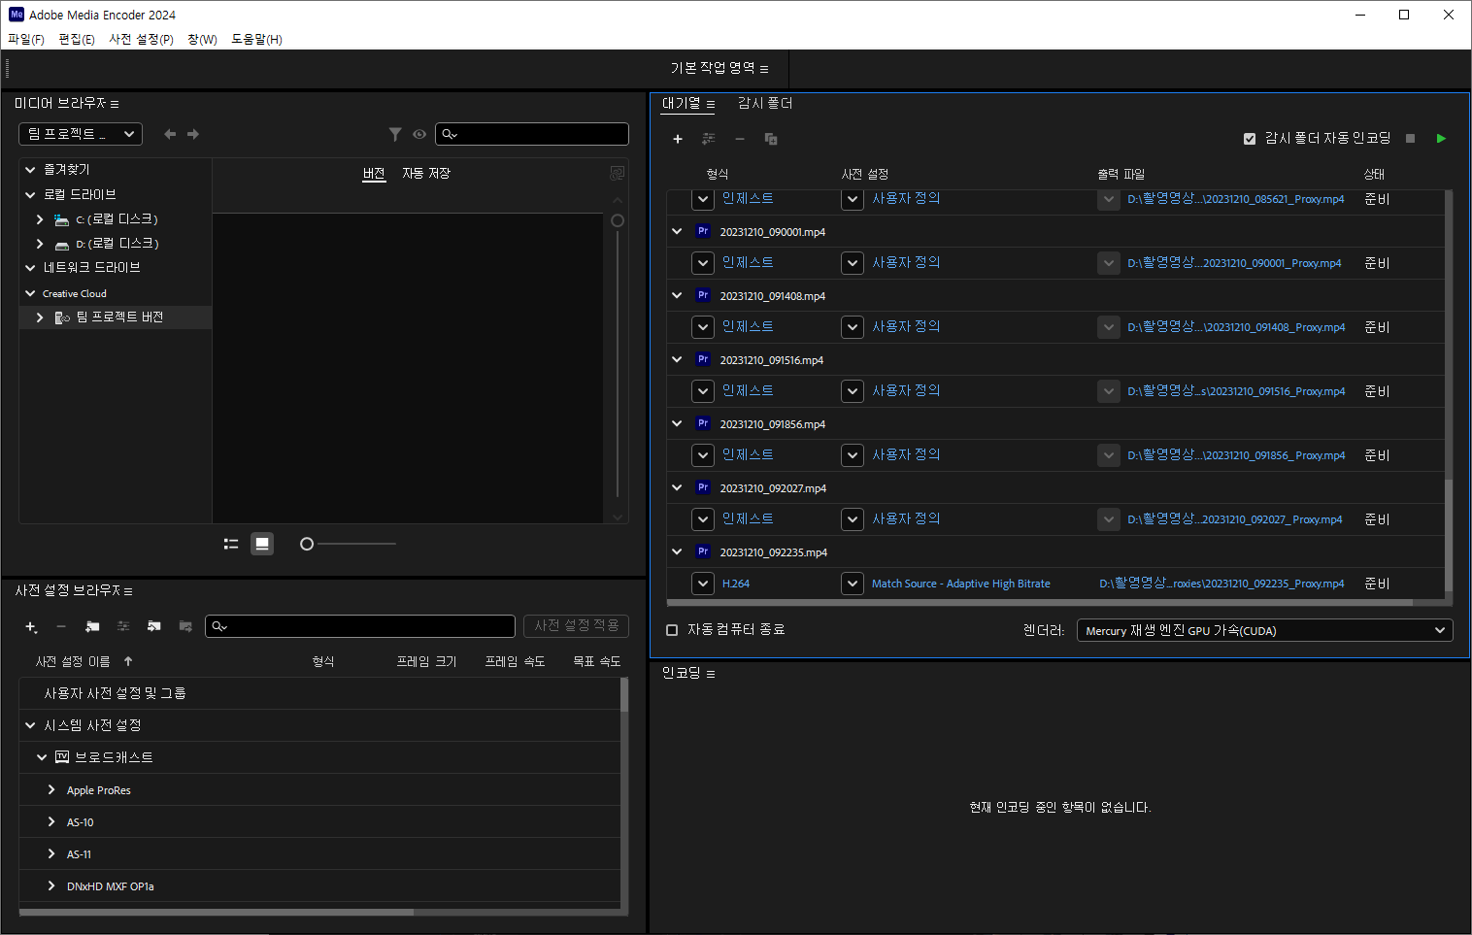This screenshot has width=1472, height=935.
Task: Click queue horizontal scrollbar
Action: pyautogui.click(x=1039, y=603)
